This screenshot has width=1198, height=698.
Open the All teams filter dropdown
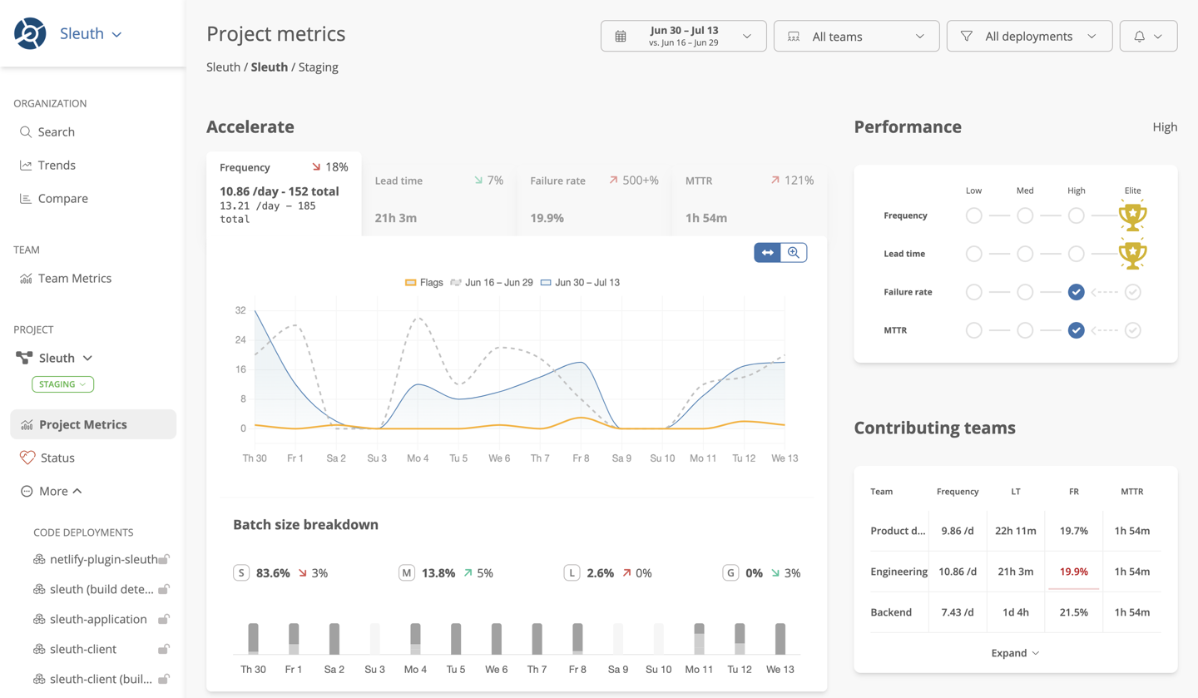[x=857, y=36]
